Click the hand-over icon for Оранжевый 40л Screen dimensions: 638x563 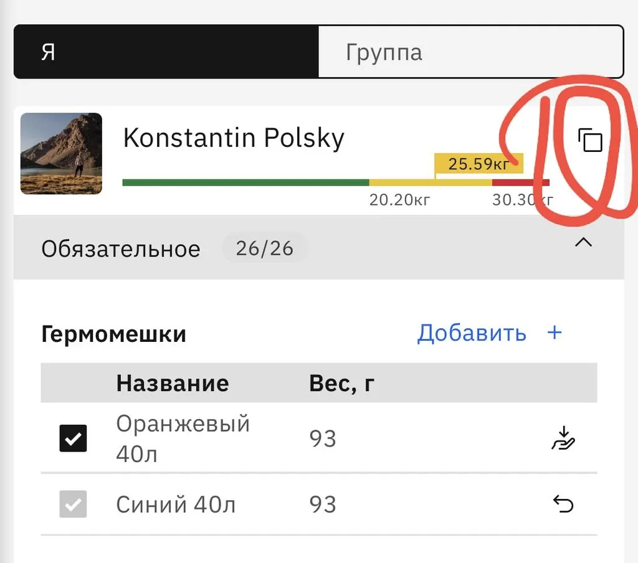[x=563, y=438]
